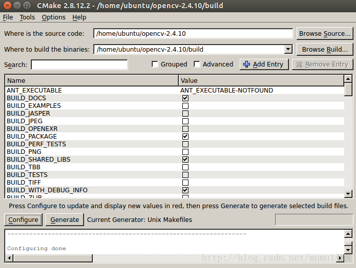
Task: Open the Options menu
Action: tap(54, 17)
